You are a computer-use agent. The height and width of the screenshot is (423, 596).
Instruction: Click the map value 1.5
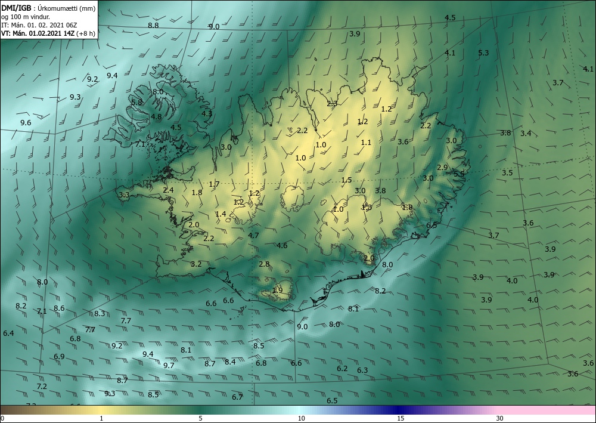coord(347,180)
